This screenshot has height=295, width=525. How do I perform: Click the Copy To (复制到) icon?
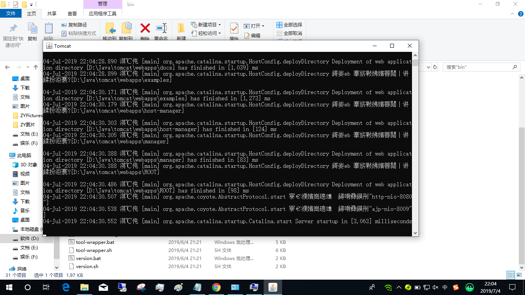pos(126,28)
